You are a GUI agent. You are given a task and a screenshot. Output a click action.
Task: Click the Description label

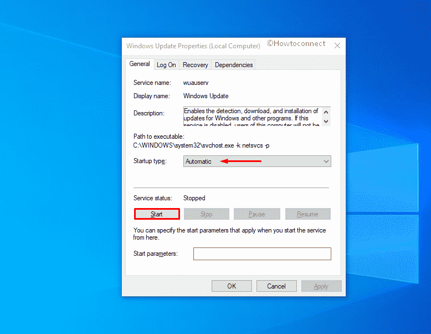148,113
